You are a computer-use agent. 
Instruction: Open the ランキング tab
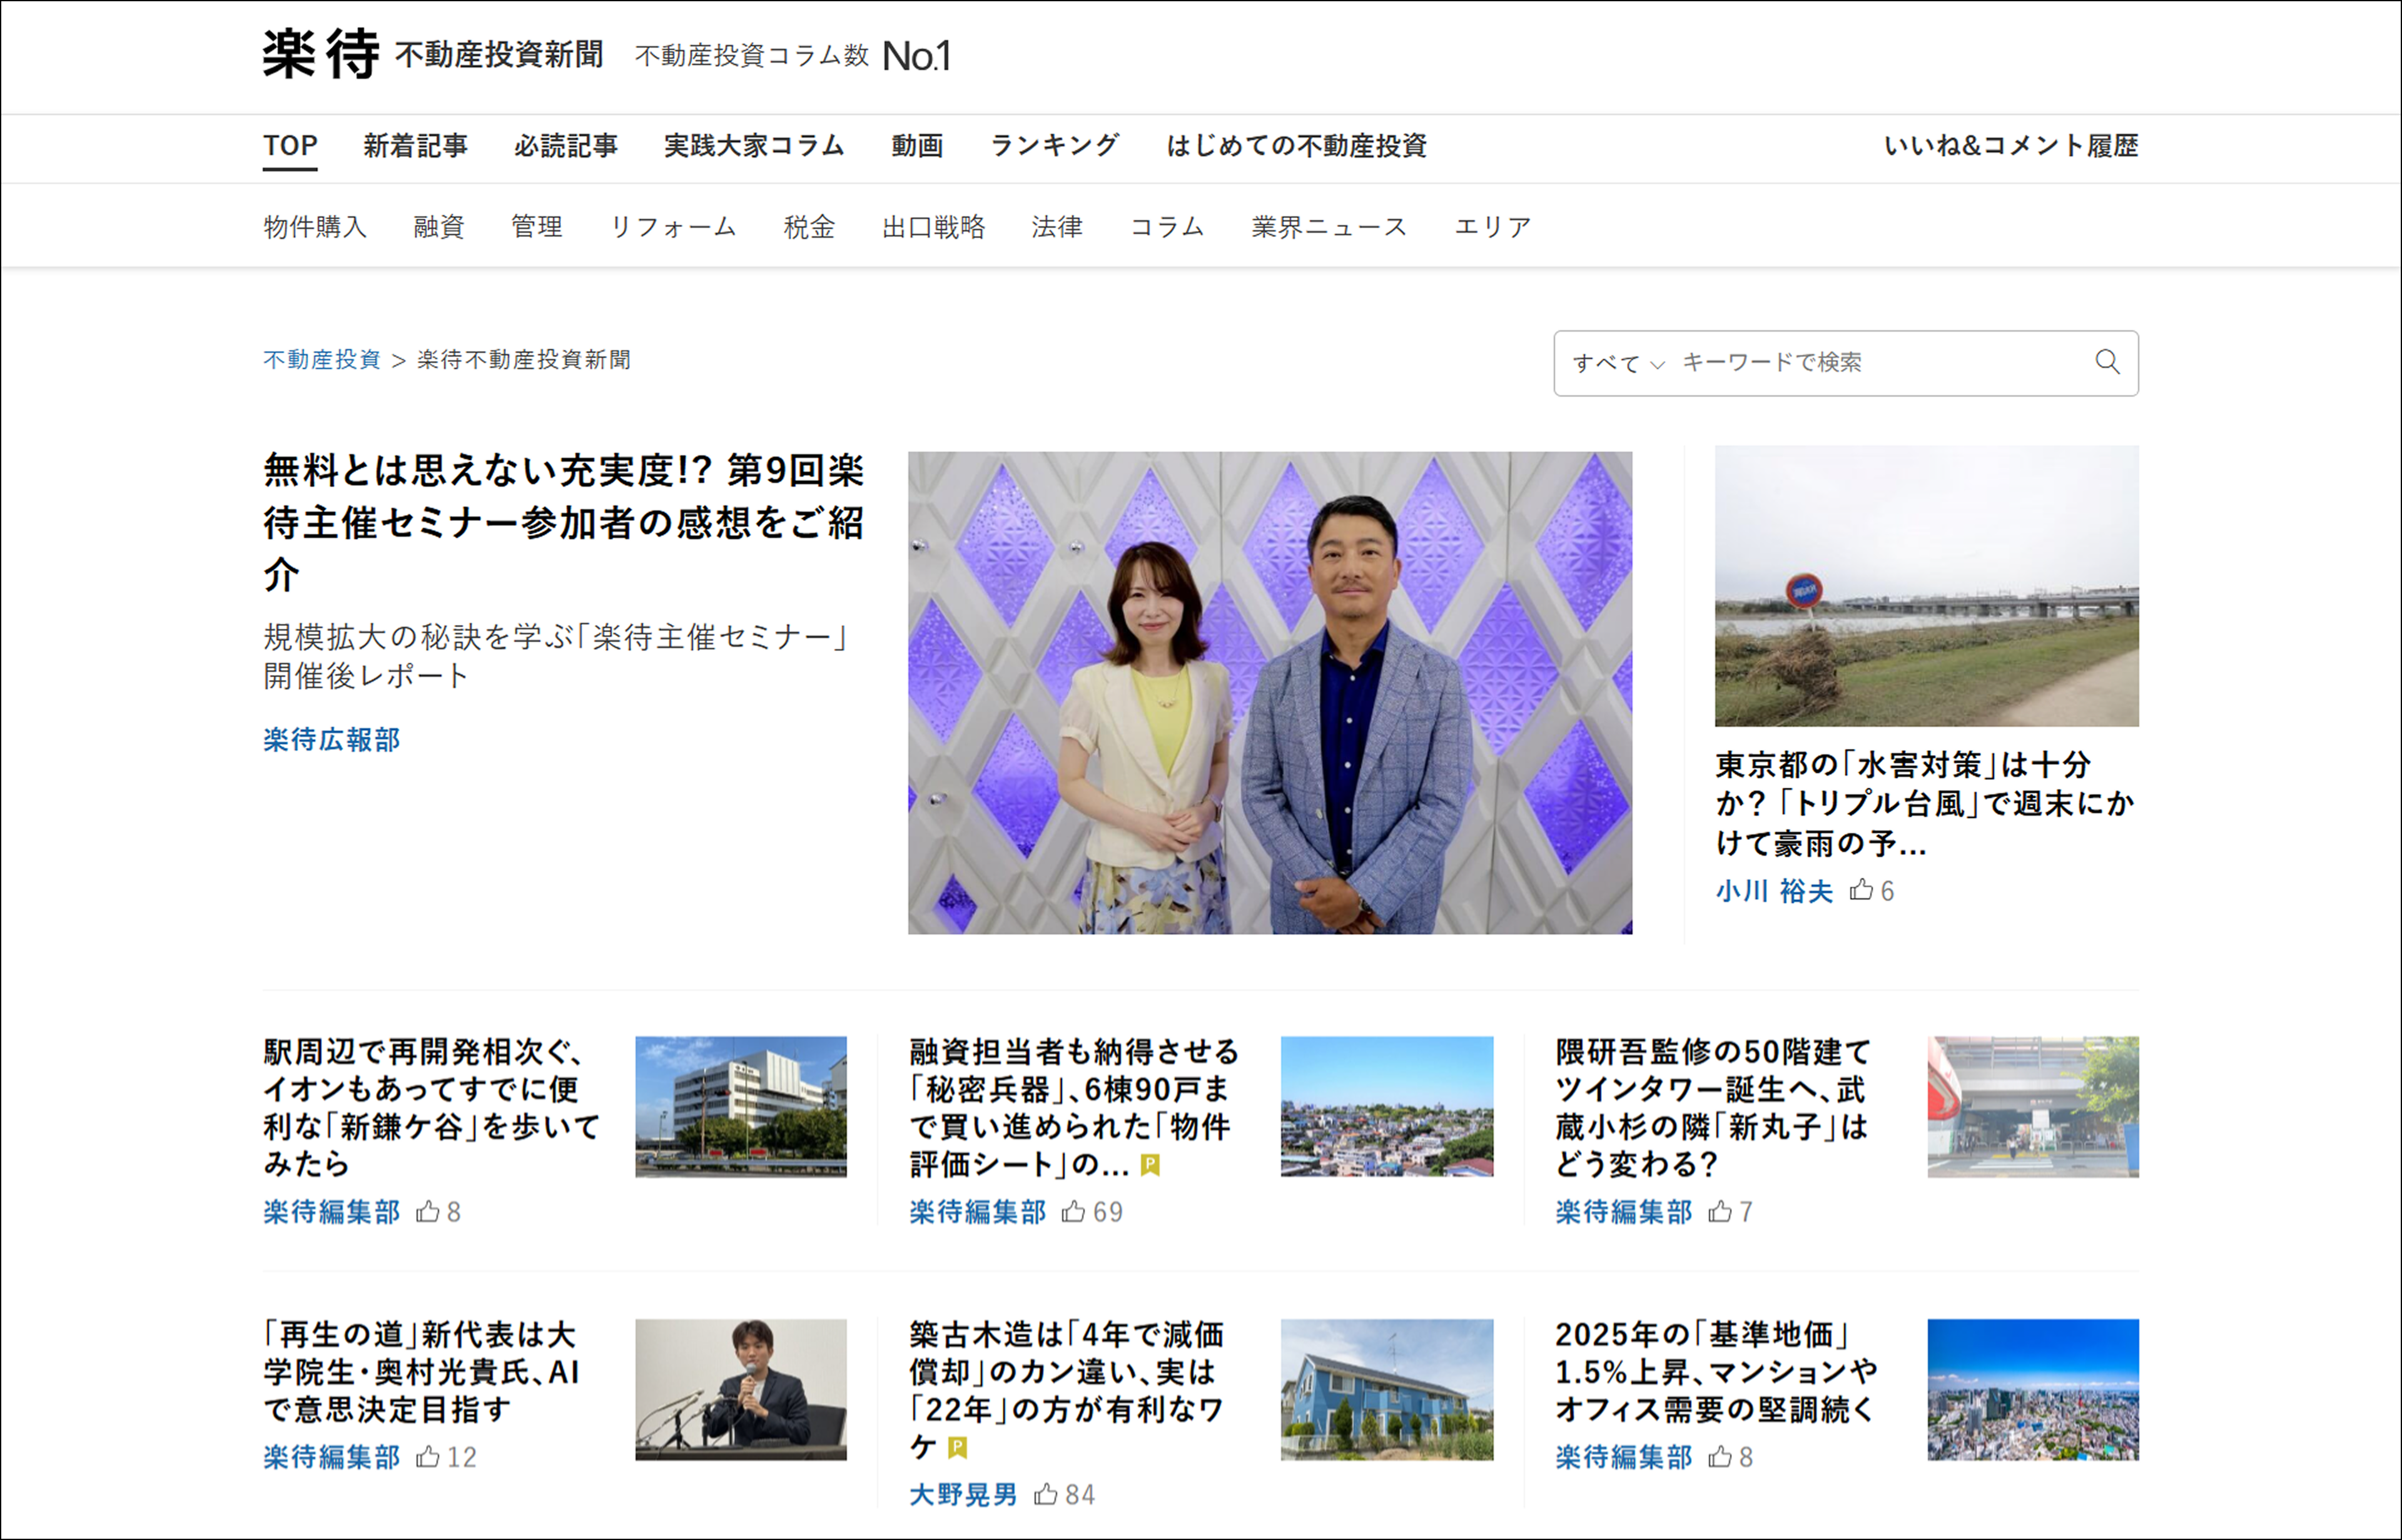tap(1054, 146)
